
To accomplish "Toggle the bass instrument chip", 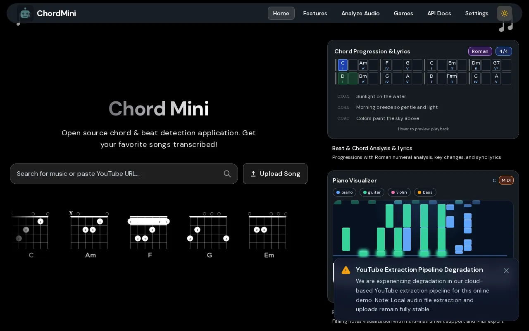I will click(425, 192).
